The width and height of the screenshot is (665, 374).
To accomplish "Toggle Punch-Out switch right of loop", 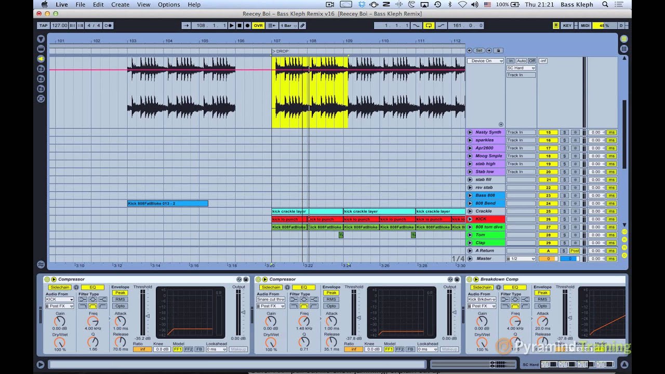I will point(441,25).
